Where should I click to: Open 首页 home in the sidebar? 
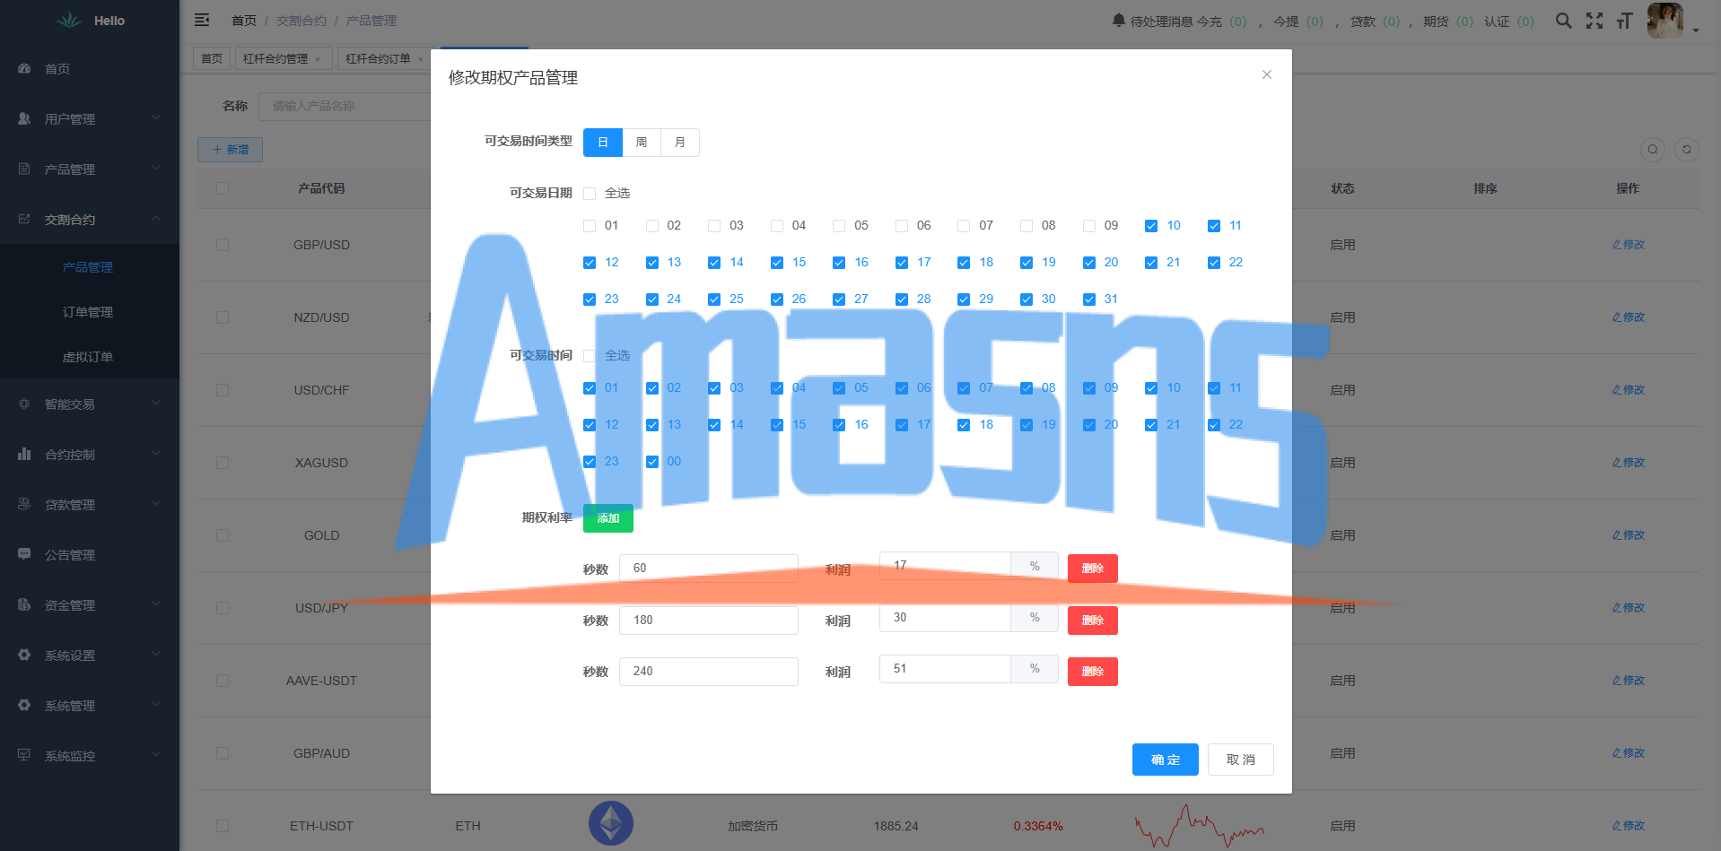[x=90, y=69]
